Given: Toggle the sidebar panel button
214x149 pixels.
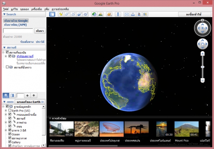Looking at the screenshot, I should click(x=52, y=14).
